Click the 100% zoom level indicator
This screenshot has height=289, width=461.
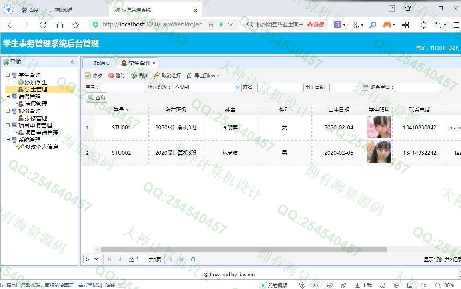coord(445,285)
